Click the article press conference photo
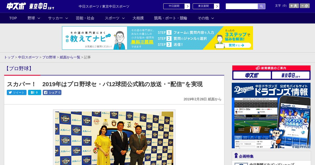The width and height of the screenshot is (315, 165). click(114, 138)
